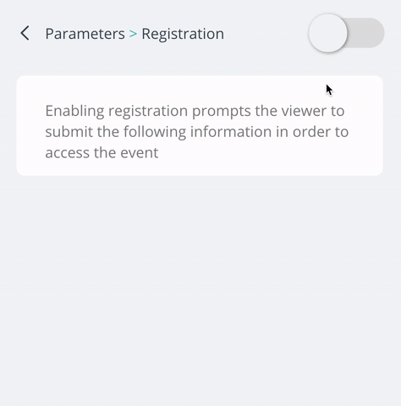Screen dimensions: 401x406
Task: Go back using the left chevron arrow
Action: click(25, 33)
